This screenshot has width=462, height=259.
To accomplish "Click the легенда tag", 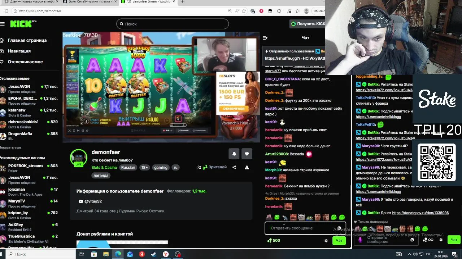I will (x=101, y=176).
